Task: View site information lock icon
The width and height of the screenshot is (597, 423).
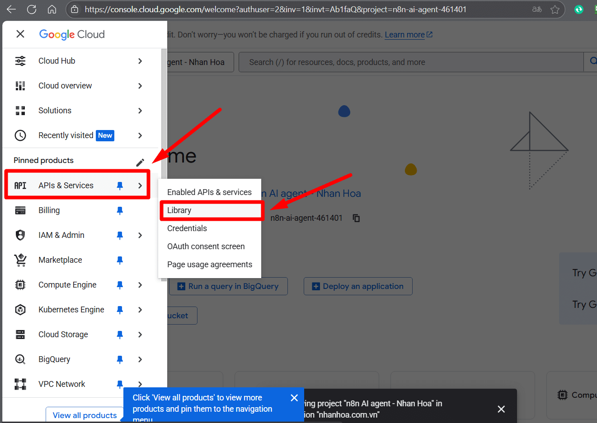Action: click(x=75, y=9)
